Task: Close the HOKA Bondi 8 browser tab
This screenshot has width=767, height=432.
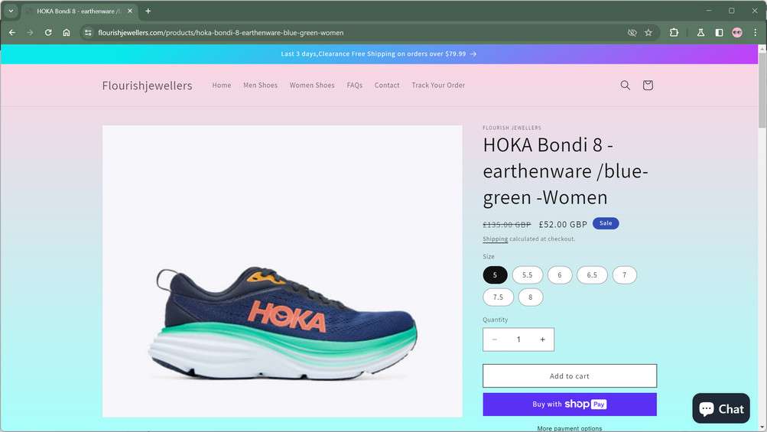Action: click(130, 11)
